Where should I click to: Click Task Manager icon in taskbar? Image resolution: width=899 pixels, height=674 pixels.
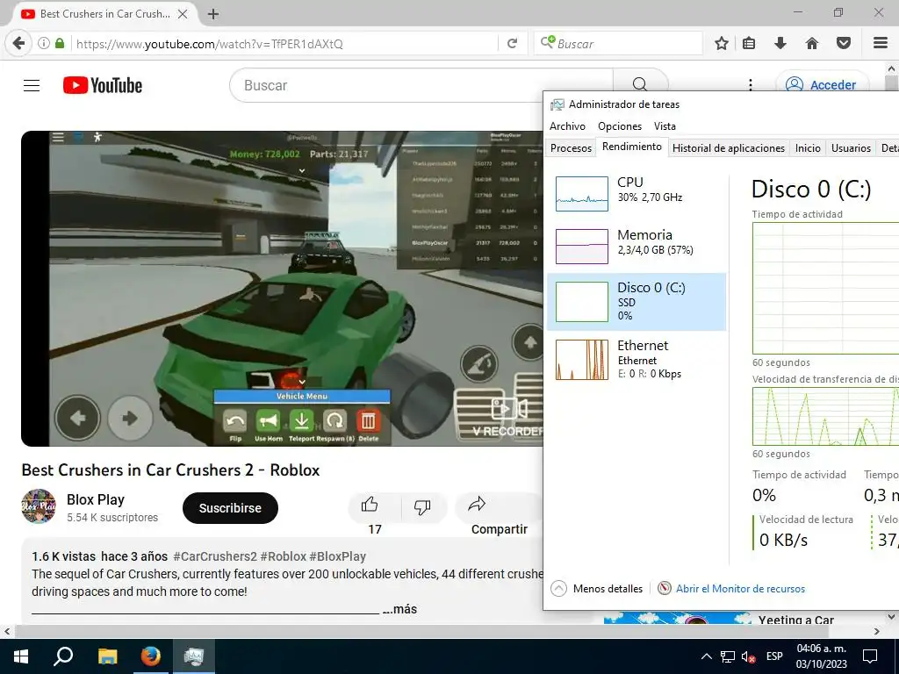pyautogui.click(x=194, y=656)
